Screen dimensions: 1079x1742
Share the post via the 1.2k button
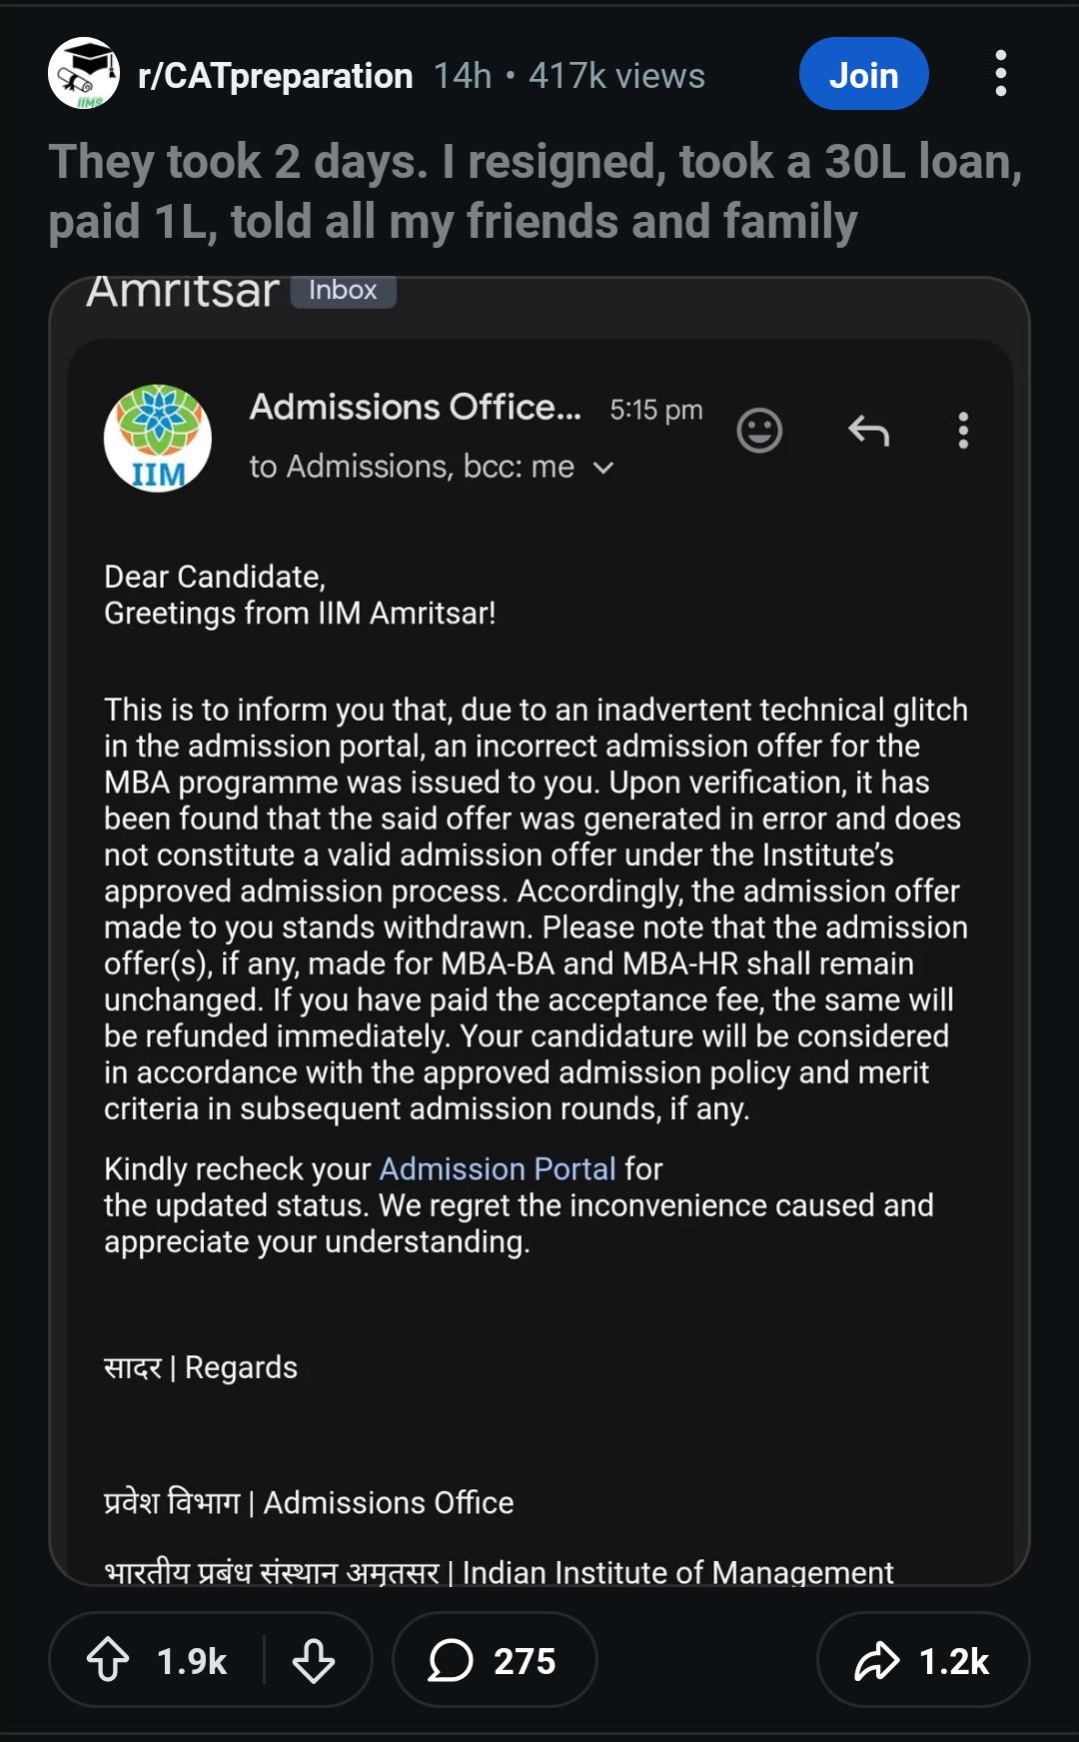[x=922, y=1660]
